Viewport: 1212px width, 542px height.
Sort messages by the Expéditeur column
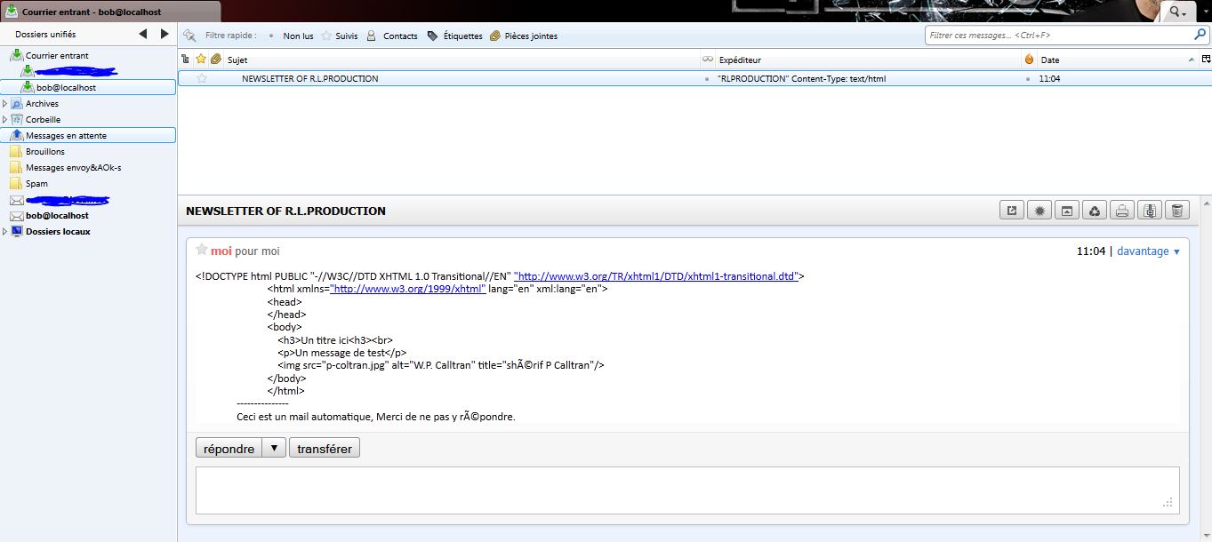pyautogui.click(x=739, y=60)
